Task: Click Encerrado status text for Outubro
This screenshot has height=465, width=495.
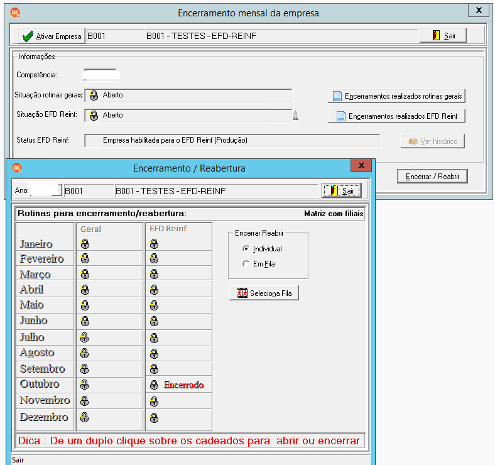Action: coord(183,385)
